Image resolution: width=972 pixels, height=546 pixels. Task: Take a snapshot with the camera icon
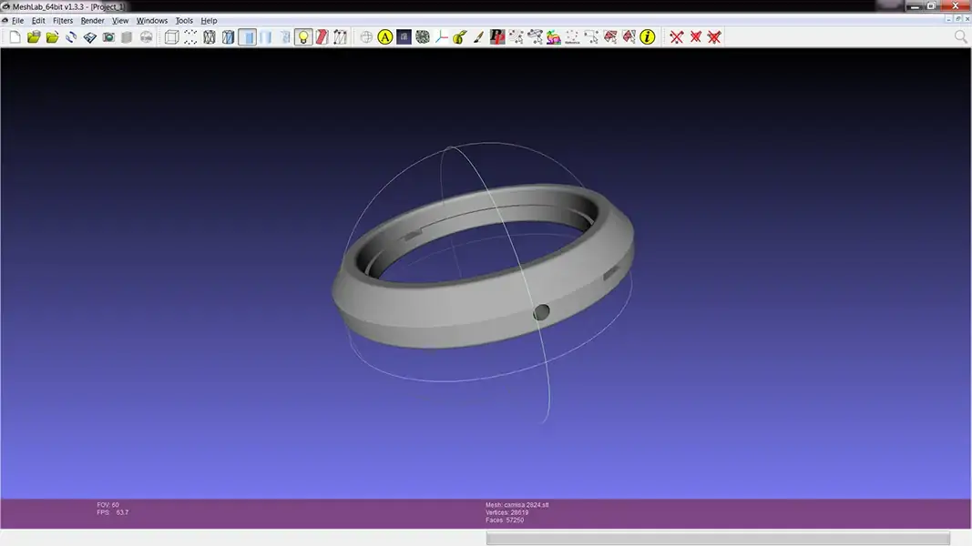pyautogui.click(x=108, y=37)
